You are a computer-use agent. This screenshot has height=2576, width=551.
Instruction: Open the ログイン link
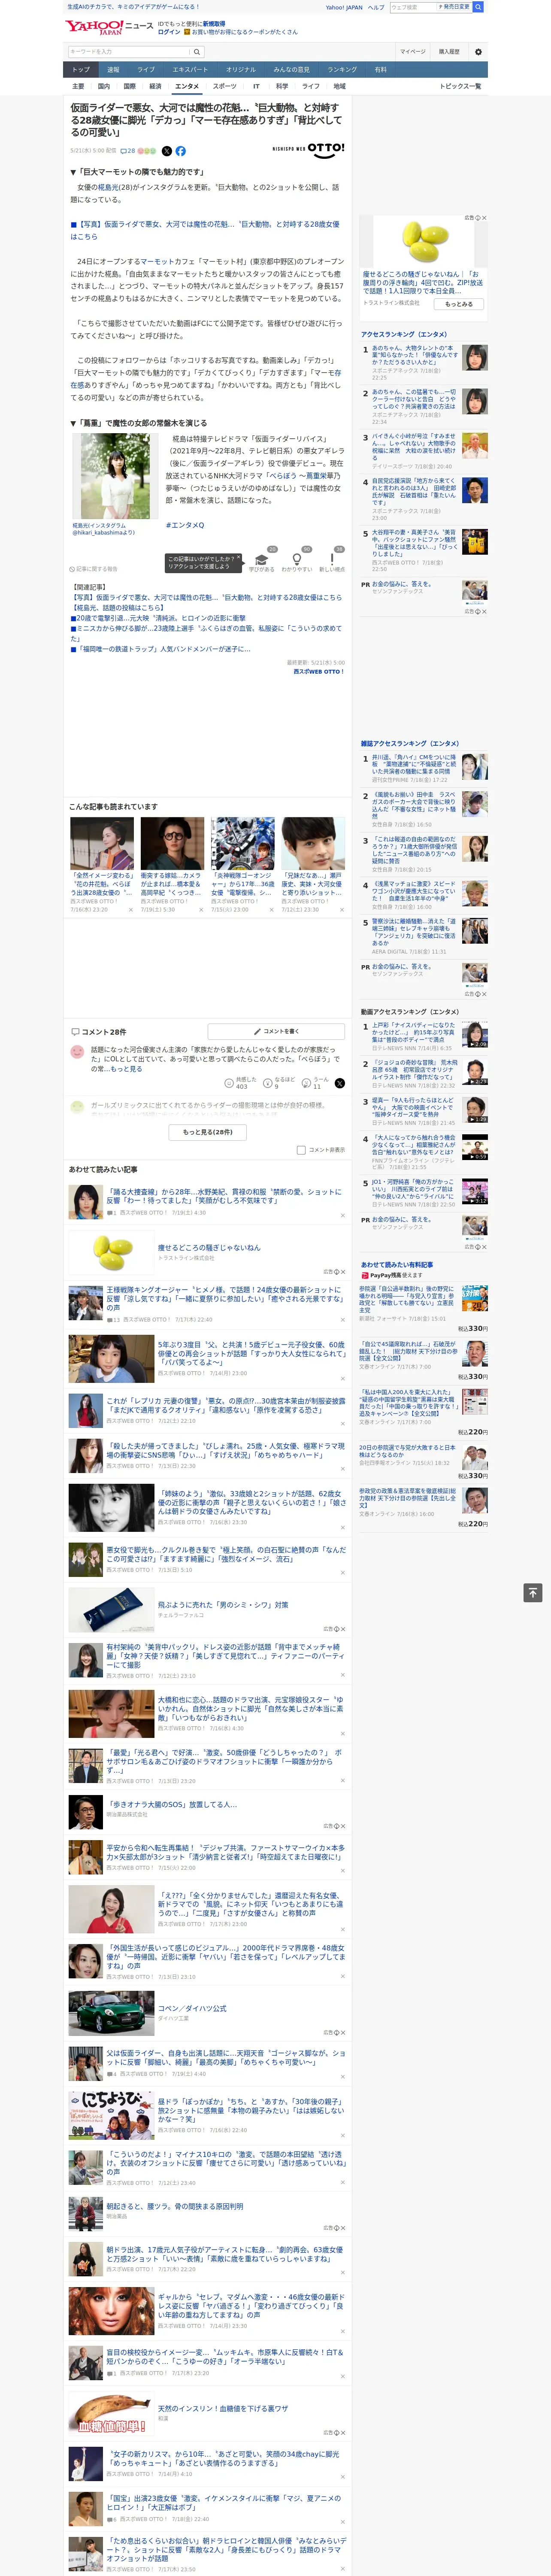tap(169, 32)
